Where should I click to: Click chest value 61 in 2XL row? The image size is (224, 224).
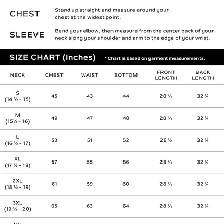[54, 184]
